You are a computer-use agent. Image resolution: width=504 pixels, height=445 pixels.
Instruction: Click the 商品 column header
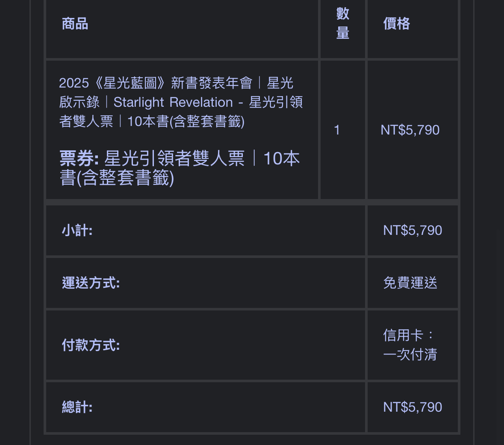(75, 24)
